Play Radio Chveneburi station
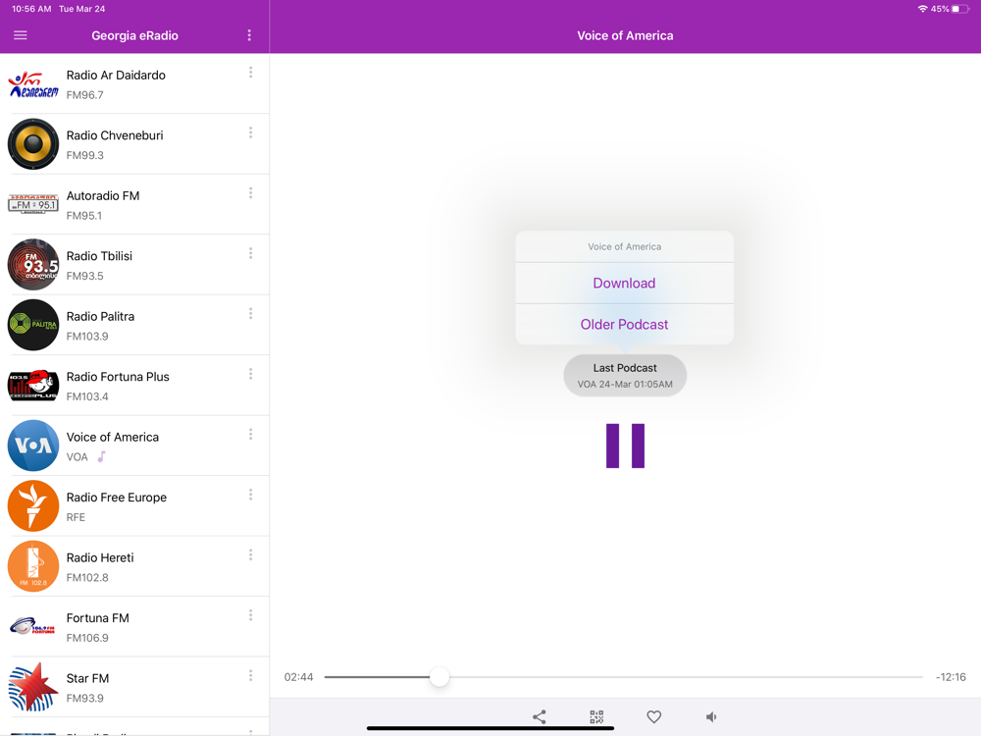 pos(134,144)
